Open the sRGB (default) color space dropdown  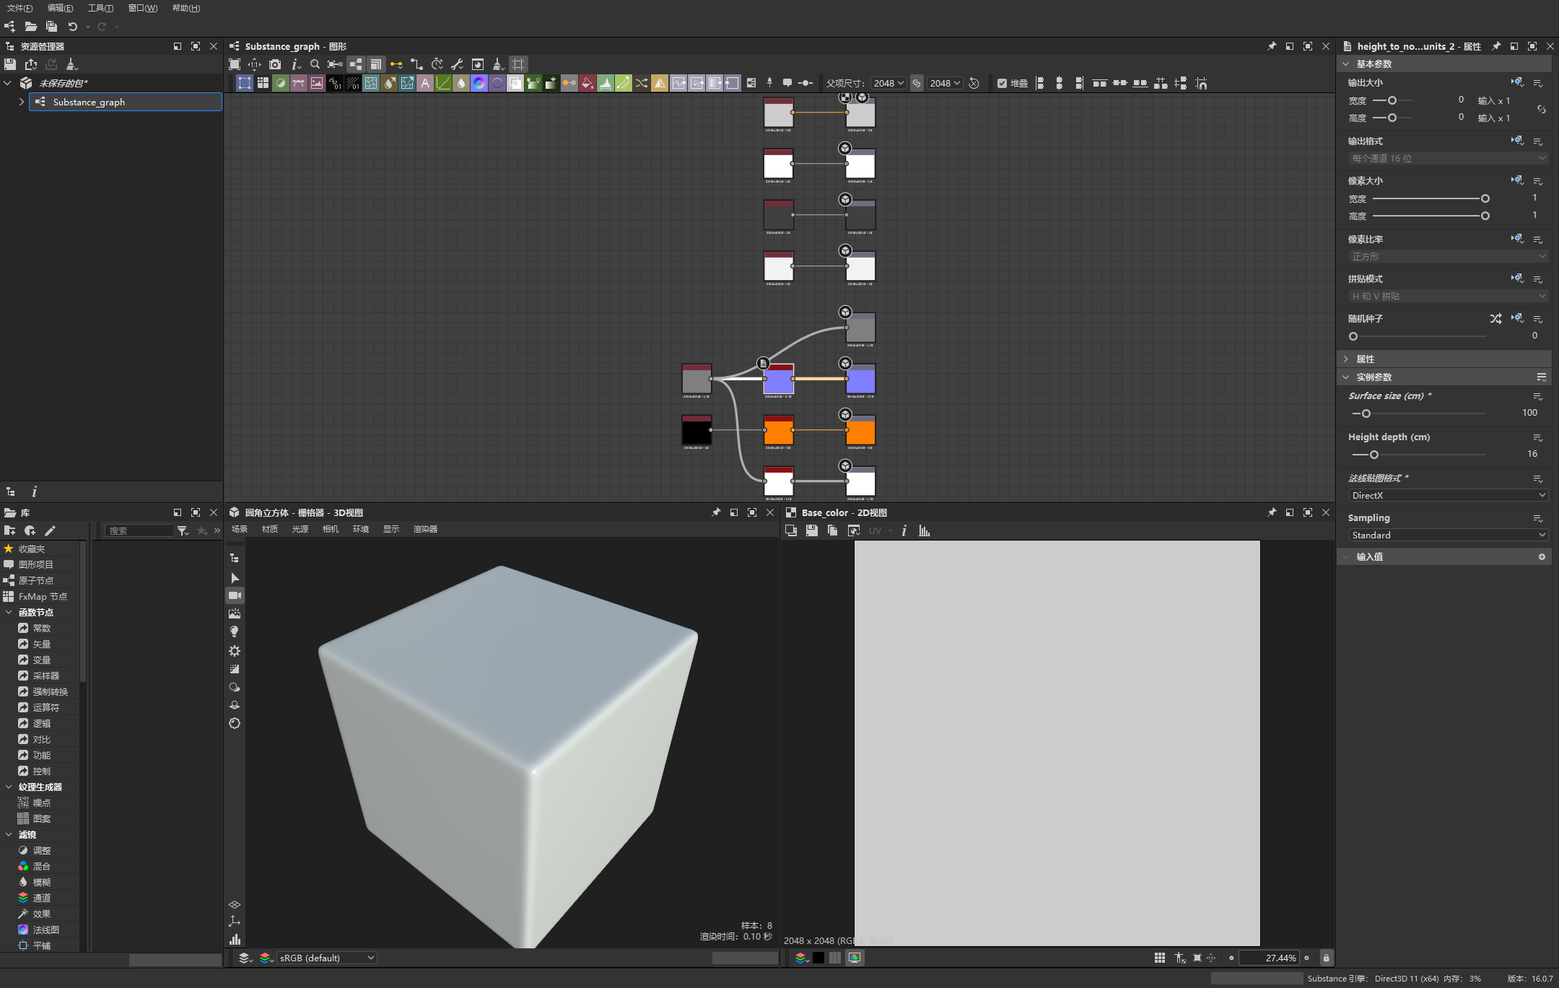coord(327,958)
